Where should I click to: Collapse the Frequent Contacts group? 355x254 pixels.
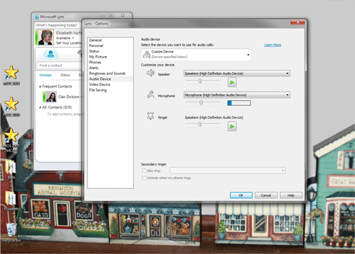click(40, 86)
